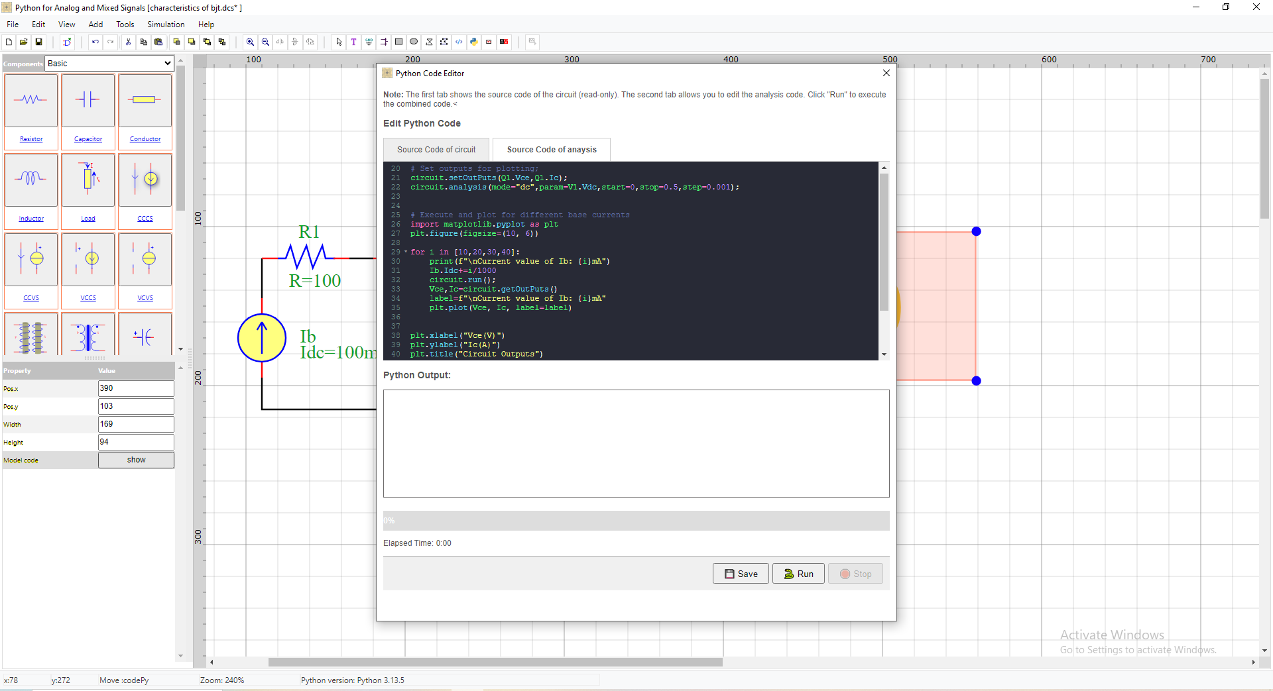This screenshot has height=691, width=1273.
Task: Choose the VCVS source thumbnail
Action: click(145, 259)
